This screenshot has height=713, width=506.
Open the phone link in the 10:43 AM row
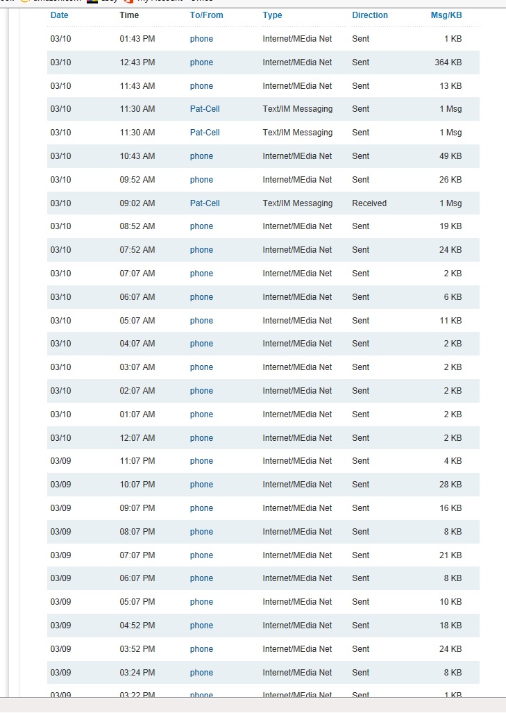coord(201,156)
